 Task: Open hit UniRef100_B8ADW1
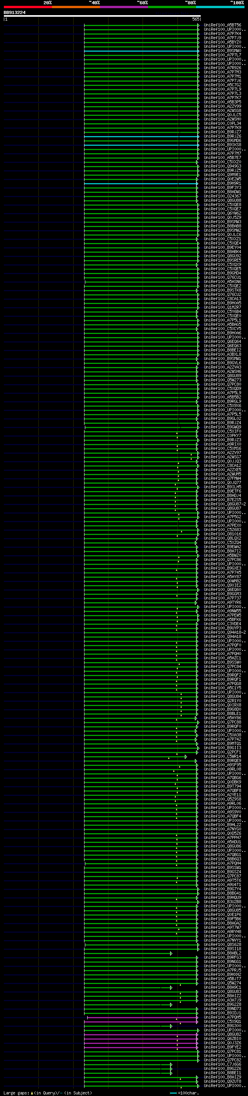(x=222, y=192)
